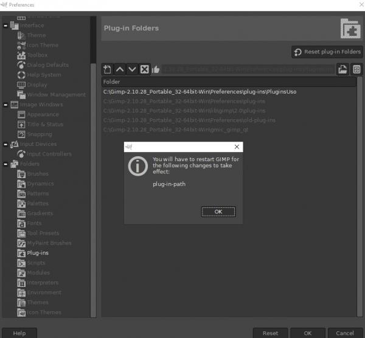365x338 pixels.
Task: Click the Theme icon in the sidebar
Action: pos(21,35)
